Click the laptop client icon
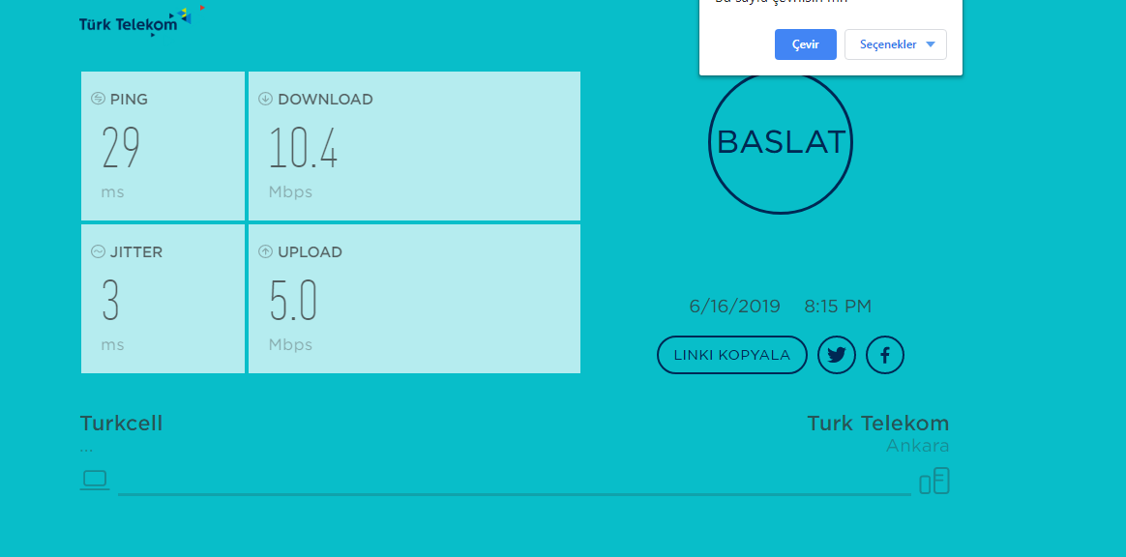Image resolution: width=1126 pixels, height=557 pixels. (x=95, y=480)
